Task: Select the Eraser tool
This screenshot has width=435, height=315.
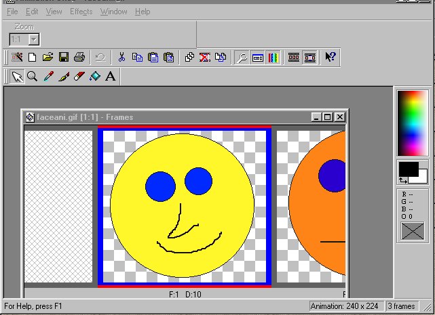Action: (79, 76)
